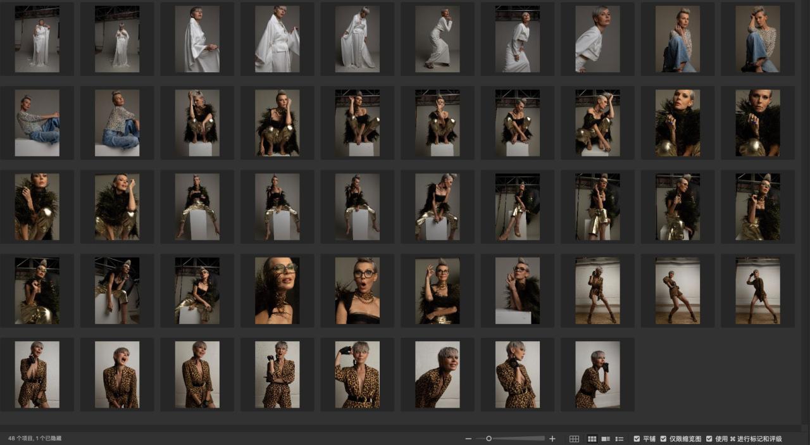810x445 pixels.
Task: Select the last thumbnail in the third row
Action: [x=757, y=207]
